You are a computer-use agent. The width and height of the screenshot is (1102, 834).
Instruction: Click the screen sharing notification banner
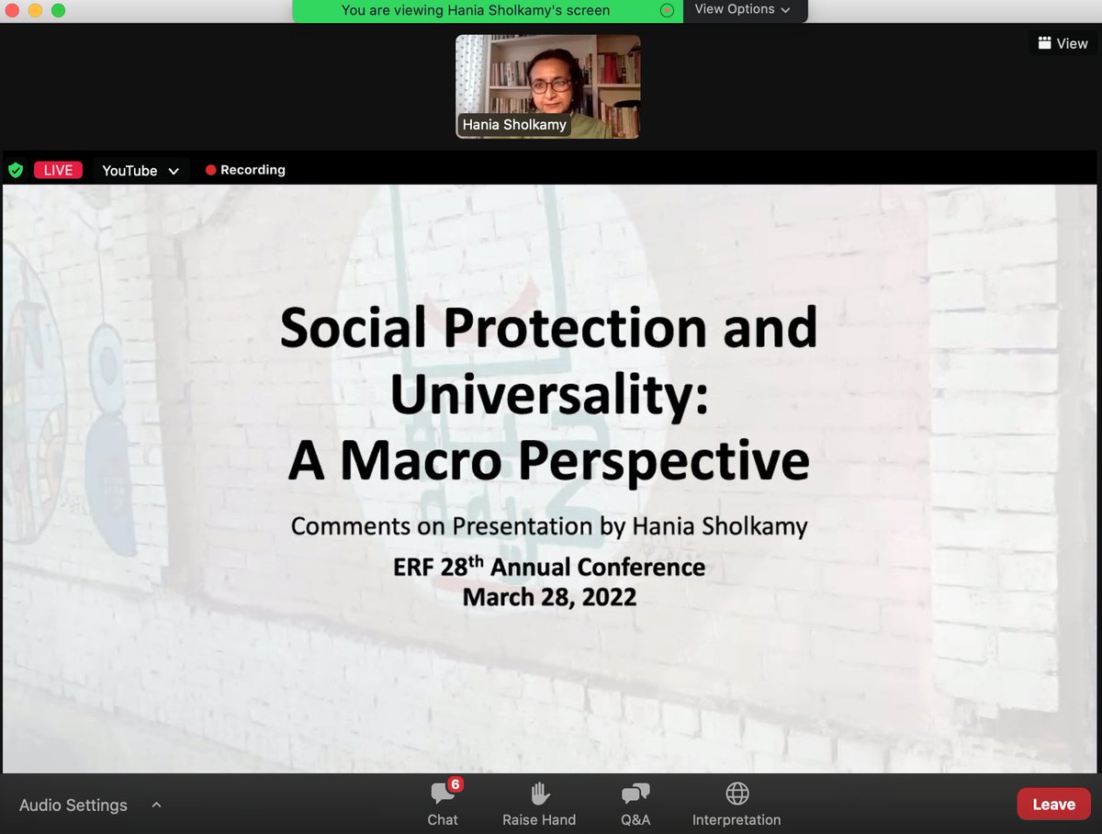tap(488, 11)
